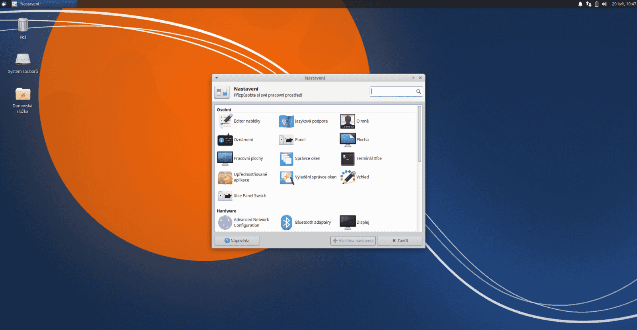Click the network connection indicator in panel
This screenshot has height=330, width=637.
point(588,4)
